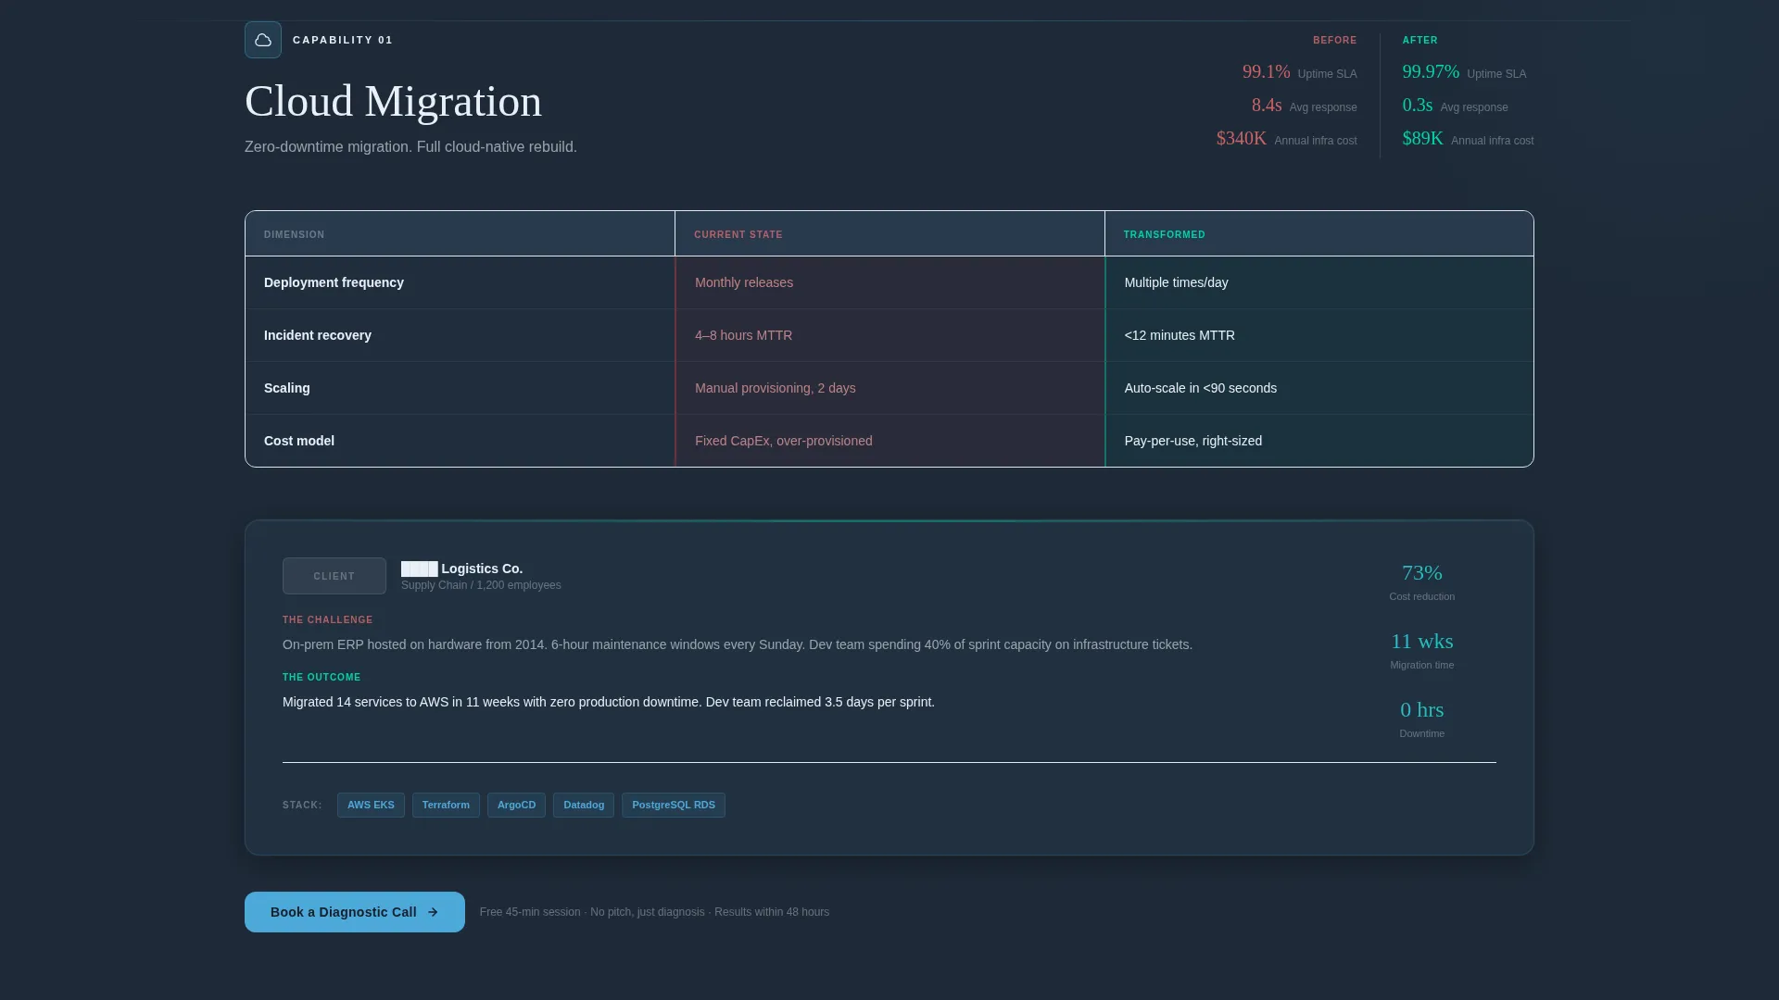The image size is (1779, 1000).
Task: Select the PostgreSQL RDS stack tag
Action: (674, 805)
